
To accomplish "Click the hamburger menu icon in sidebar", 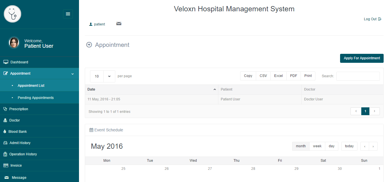I will click(68, 14).
